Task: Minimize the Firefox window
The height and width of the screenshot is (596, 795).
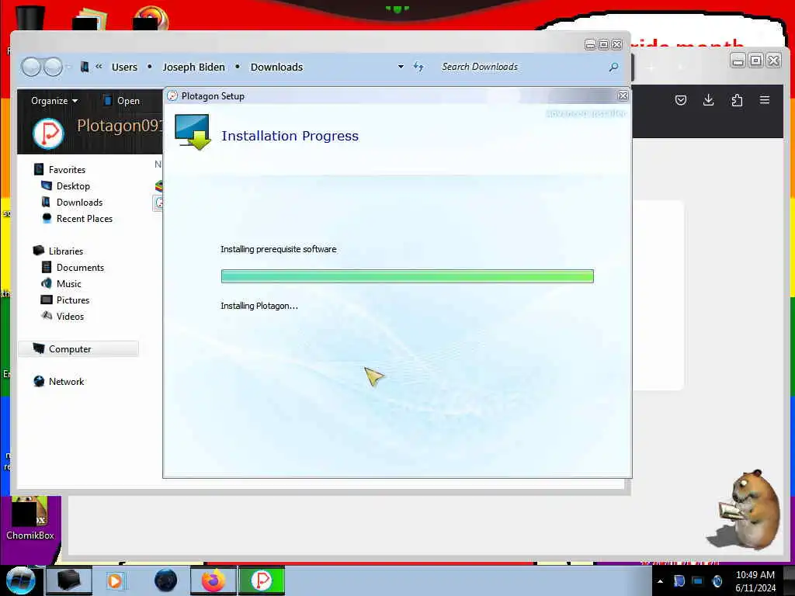Action: click(x=738, y=61)
